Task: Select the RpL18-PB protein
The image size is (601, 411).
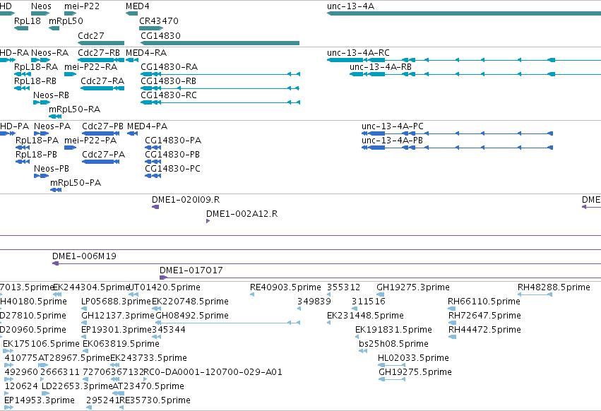Action: click(x=23, y=162)
